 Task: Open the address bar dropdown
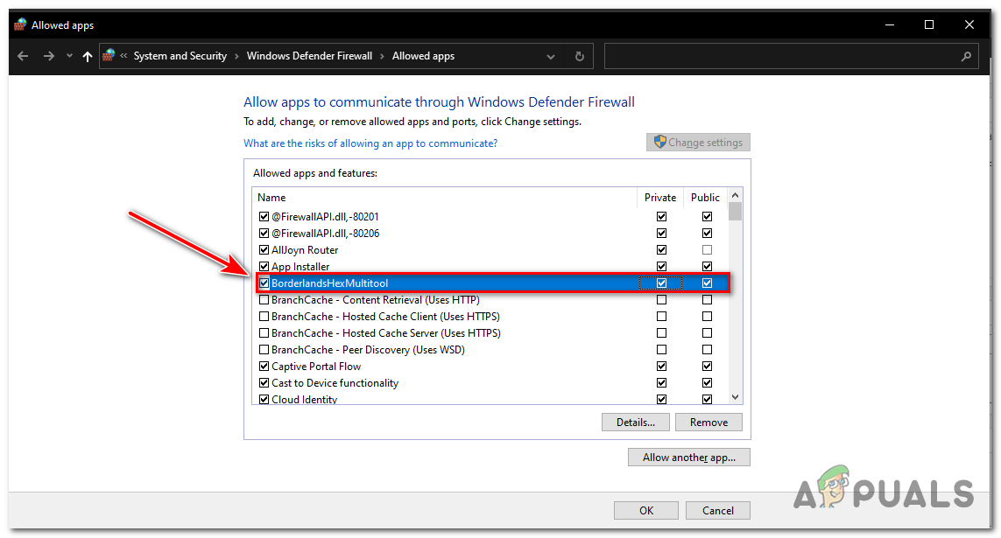click(x=551, y=55)
